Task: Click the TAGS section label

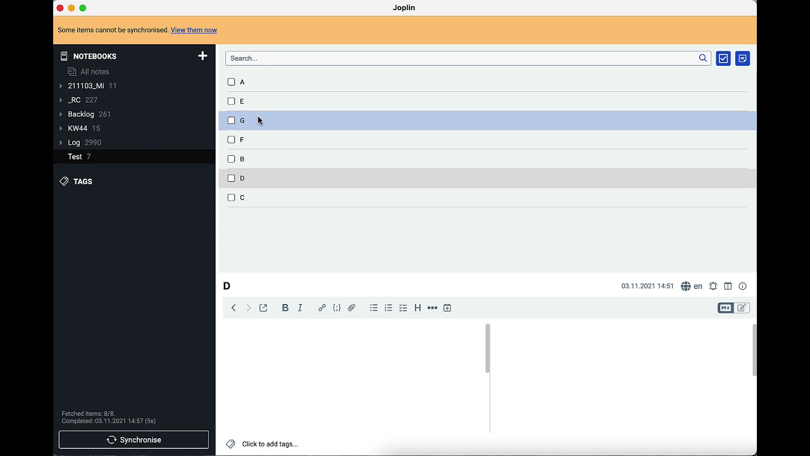Action: tap(83, 181)
